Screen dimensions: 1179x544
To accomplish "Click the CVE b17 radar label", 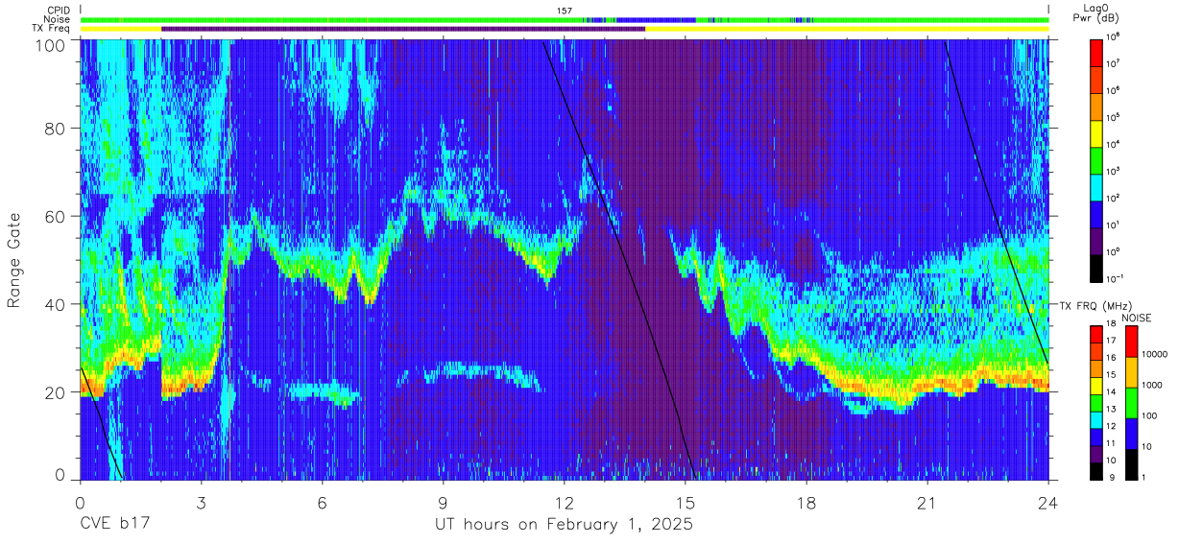I will (114, 525).
